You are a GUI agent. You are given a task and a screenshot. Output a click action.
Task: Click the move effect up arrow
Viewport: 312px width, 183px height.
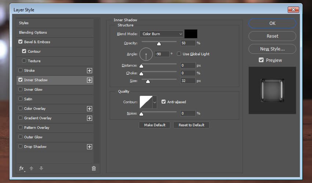point(32,168)
